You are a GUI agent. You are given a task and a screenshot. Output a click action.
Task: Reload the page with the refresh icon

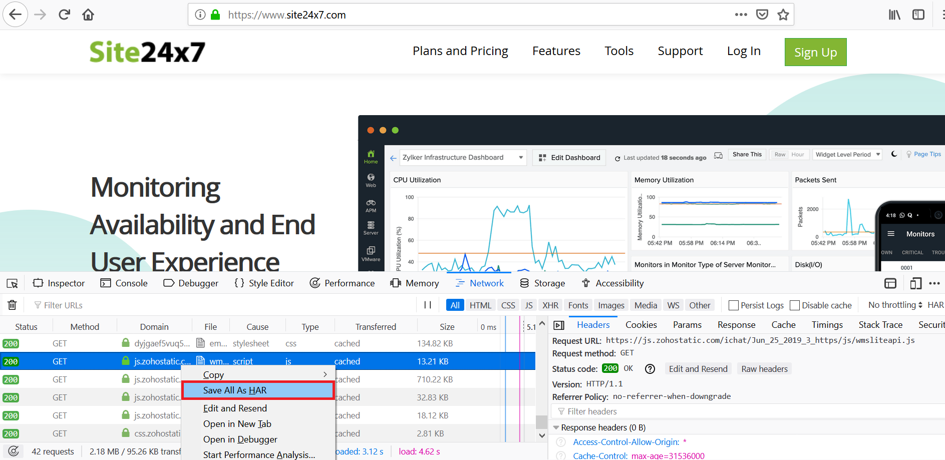tap(64, 15)
